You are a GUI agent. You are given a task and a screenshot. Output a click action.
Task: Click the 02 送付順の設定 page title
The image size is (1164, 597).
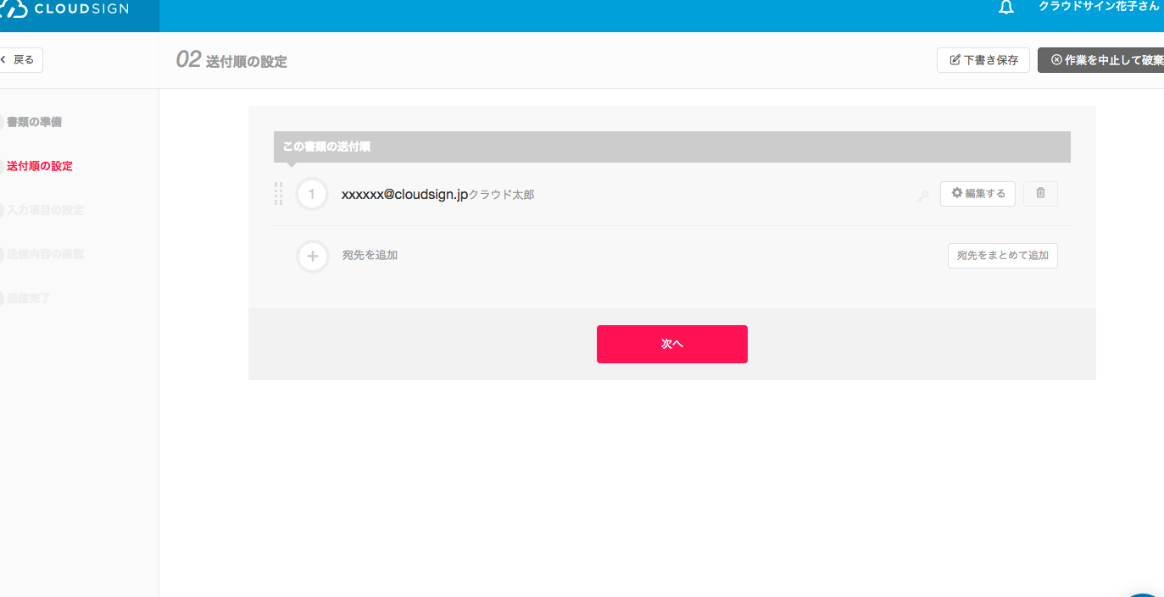[x=231, y=60]
